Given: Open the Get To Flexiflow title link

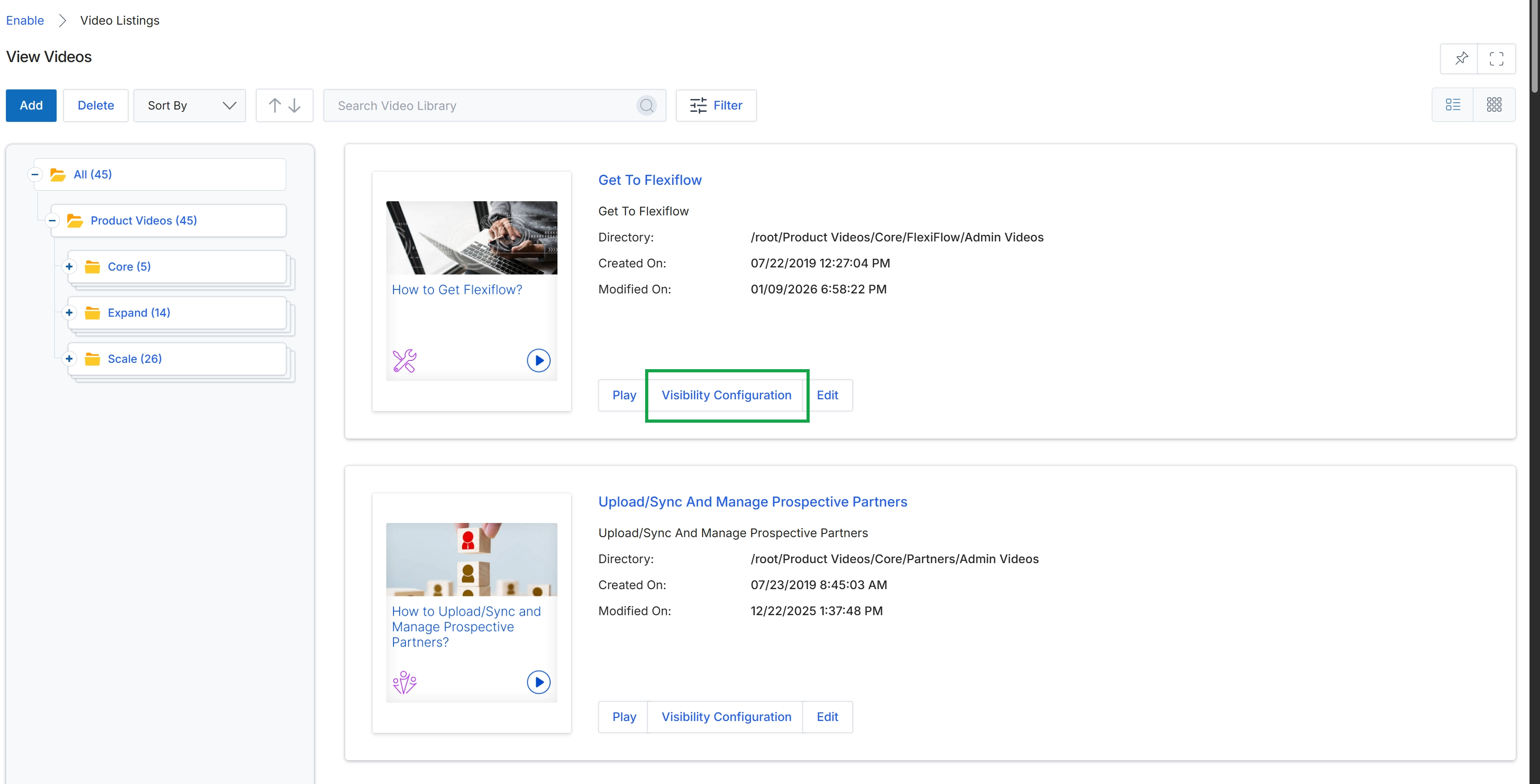Looking at the screenshot, I should (650, 180).
